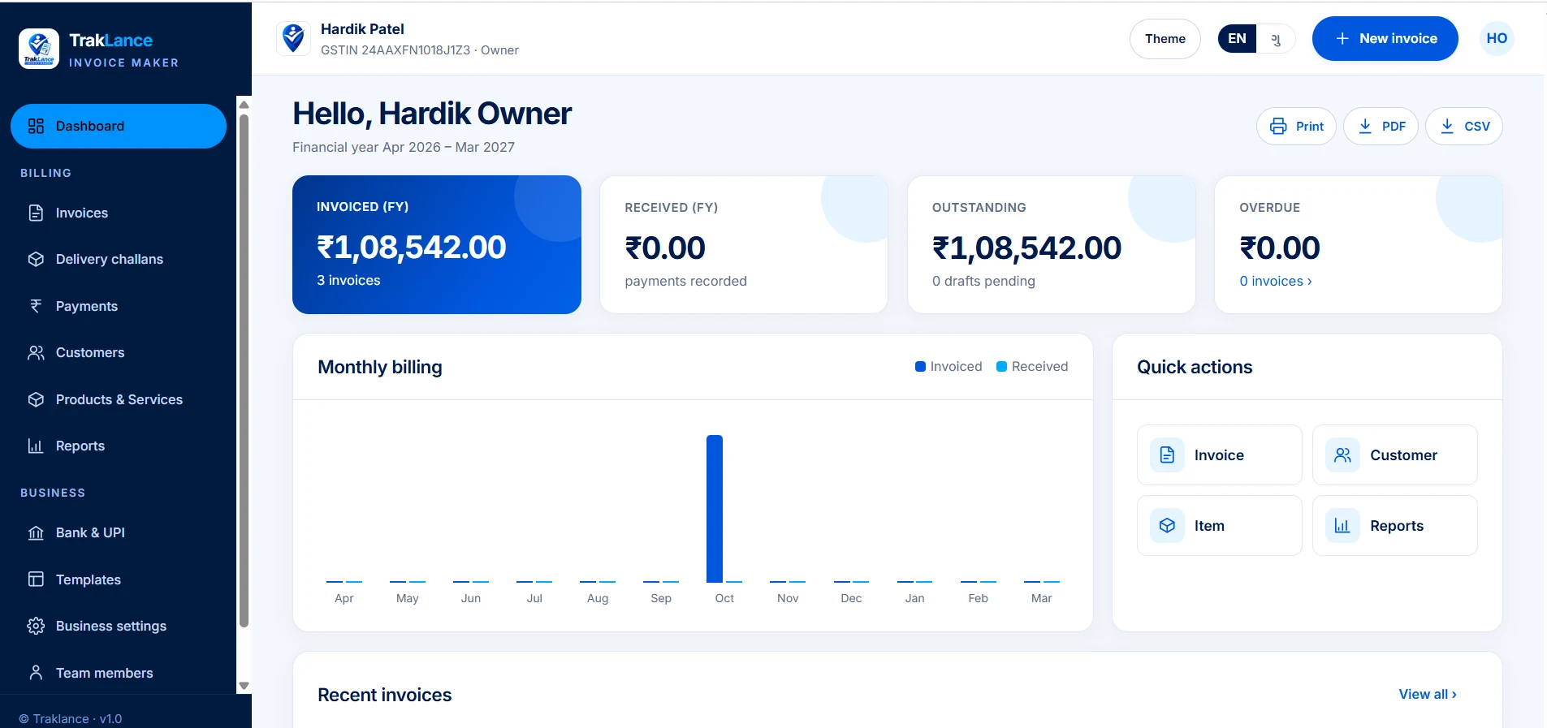The width and height of the screenshot is (1547, 728).
Task: Click the 'Financial year Apr 2026 – Mar 2027' text
Action: point(404,147)
